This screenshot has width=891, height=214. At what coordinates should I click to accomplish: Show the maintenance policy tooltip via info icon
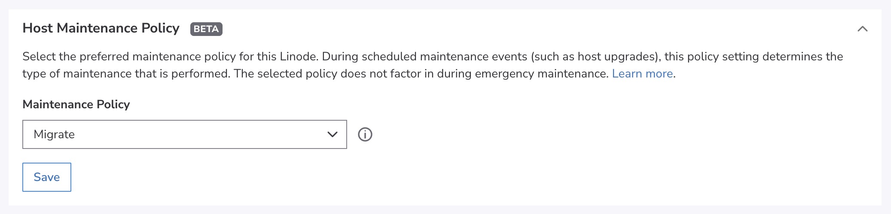(x=365, y=134)
